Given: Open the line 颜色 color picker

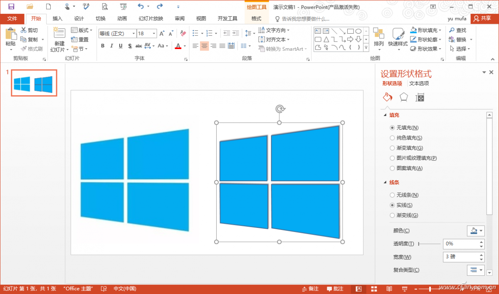Looking at the screenshot, I should coord(476,230).
